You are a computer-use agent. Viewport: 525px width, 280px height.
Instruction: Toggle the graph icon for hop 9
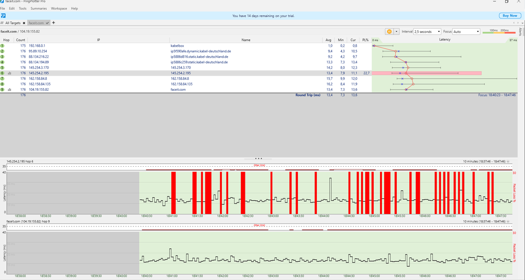(9, 90)
